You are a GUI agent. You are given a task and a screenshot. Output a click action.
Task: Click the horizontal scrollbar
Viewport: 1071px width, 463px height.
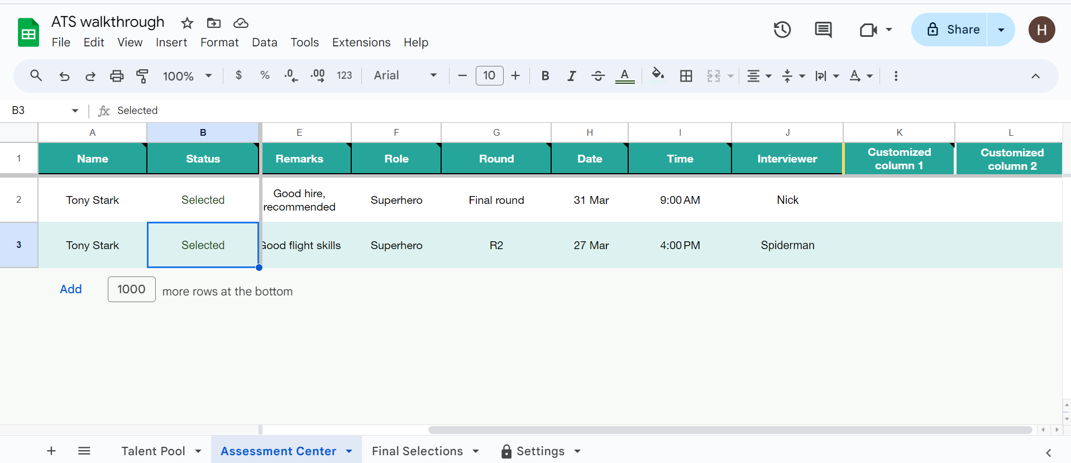(730, 429)
